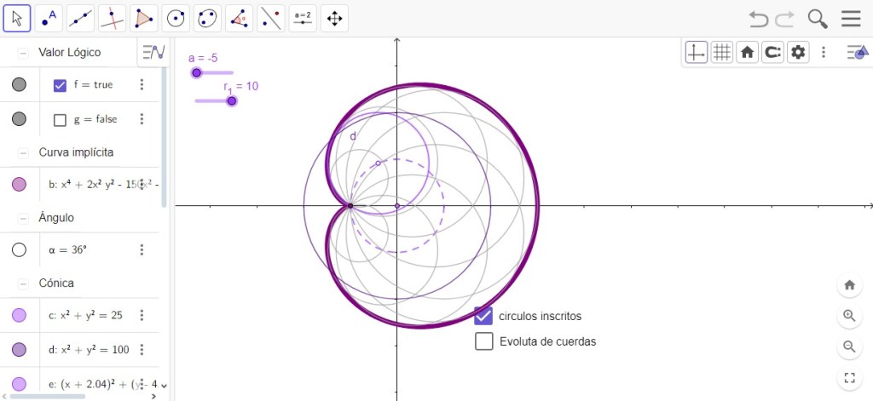Collapse the Curva implícita group

(22, 152)
